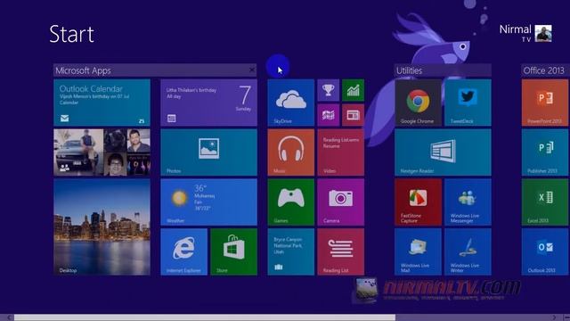Open PowerPoint 2013 tile

click(x=545, y=103)
